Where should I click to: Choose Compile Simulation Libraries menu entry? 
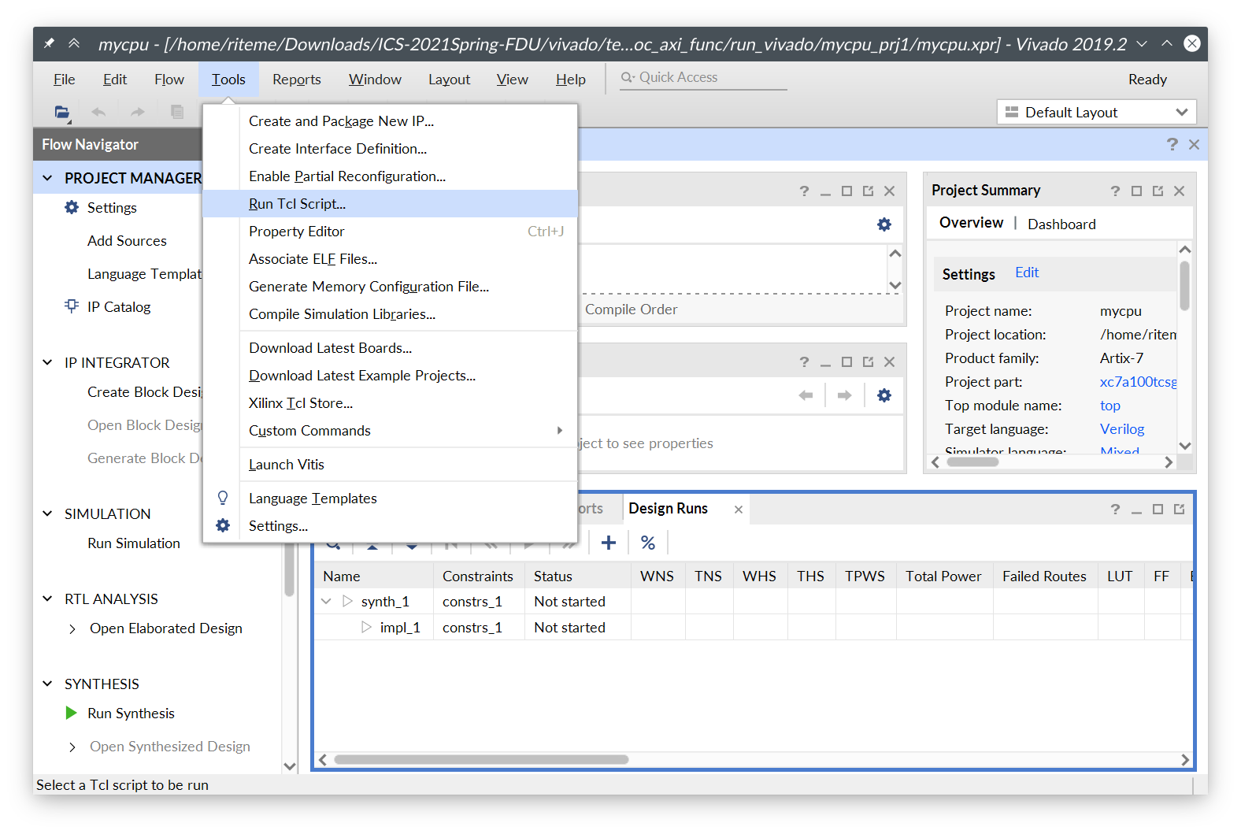pos(390,313)
